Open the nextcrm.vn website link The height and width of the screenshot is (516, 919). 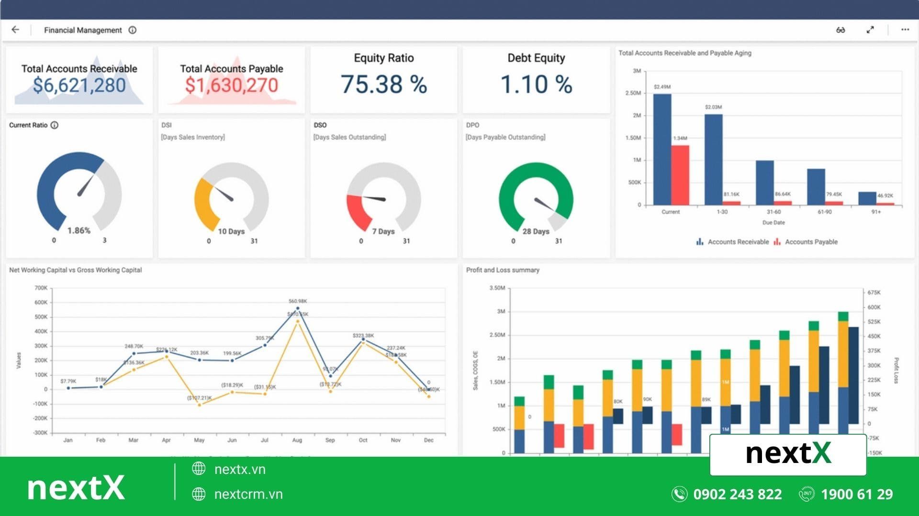click(x=248, y=494)
